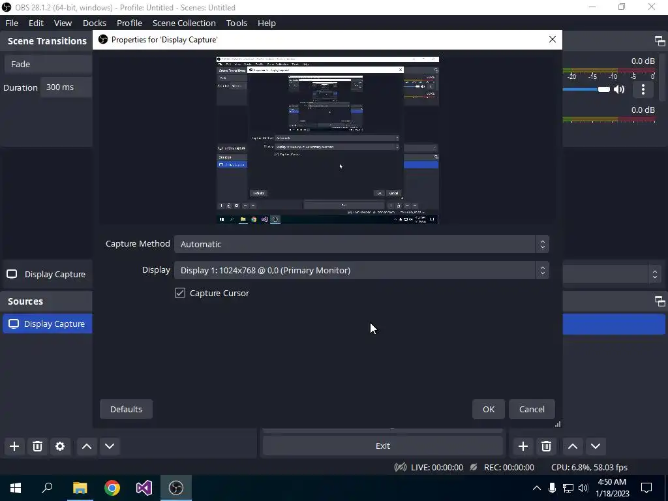Viewport: 668px width, 501px height.
Task: Select Display Capture in Sources list
Action: [x=47, y=324]
